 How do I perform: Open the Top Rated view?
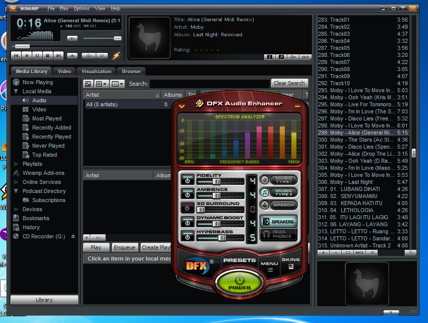pyautogui.click(x=44, y=155)
